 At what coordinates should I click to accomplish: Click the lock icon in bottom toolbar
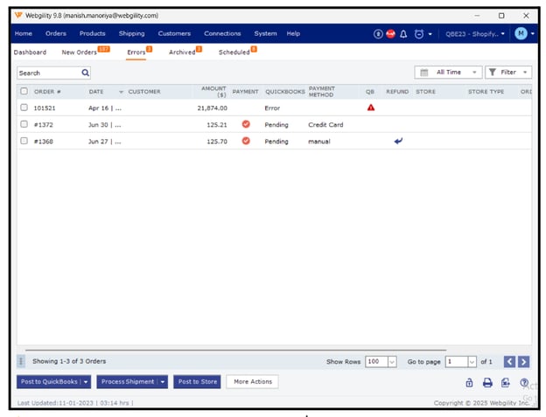(x=469, y=382)
